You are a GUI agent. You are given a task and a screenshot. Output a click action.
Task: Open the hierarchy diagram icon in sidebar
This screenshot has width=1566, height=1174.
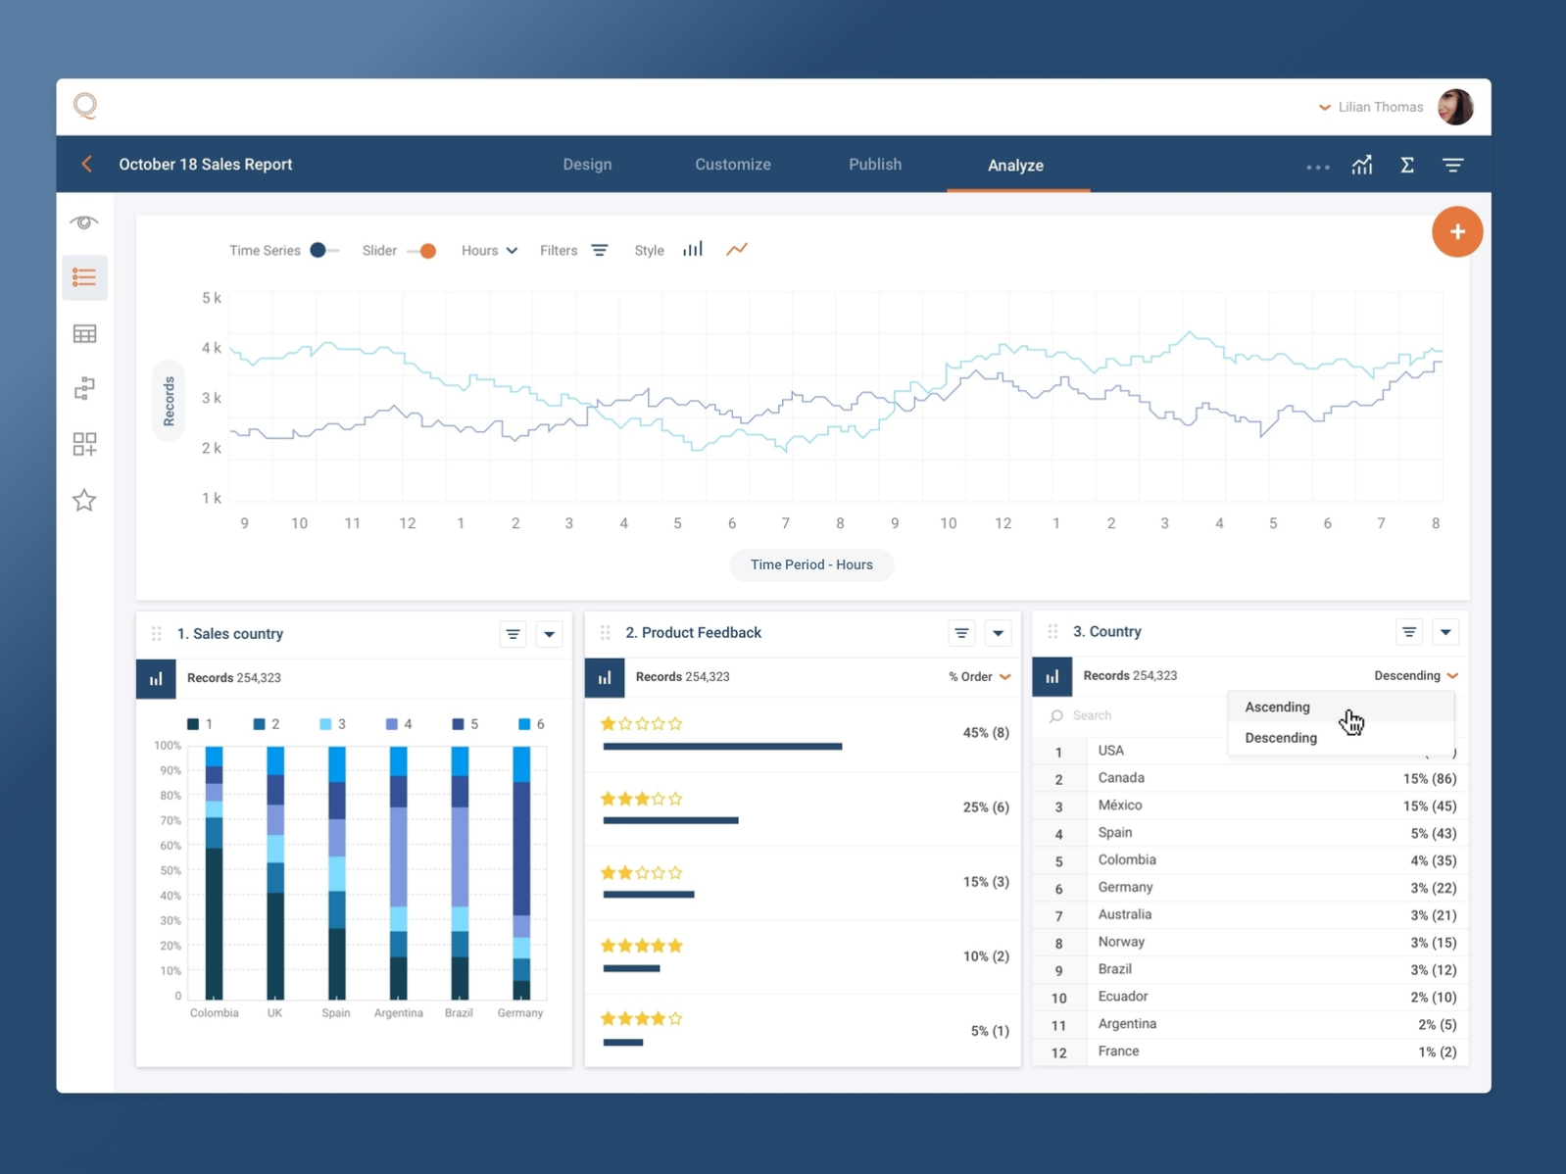click(84, 389)
